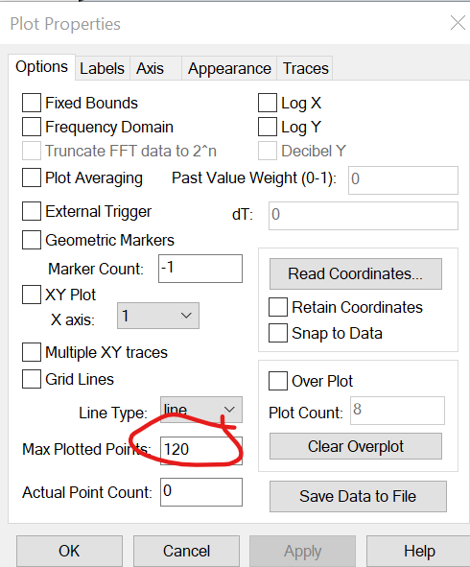The width and height of the screenshot is (470, 567).
Task: Open the X axis dropdown
Action: coord(158,316)
